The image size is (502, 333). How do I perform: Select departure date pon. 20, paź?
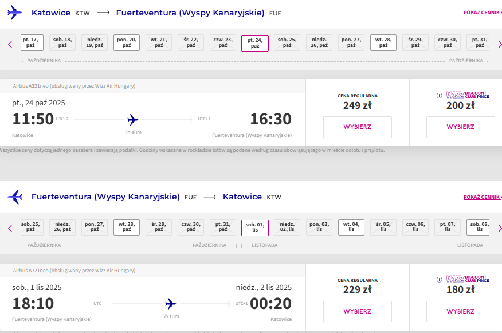(127, 42)
